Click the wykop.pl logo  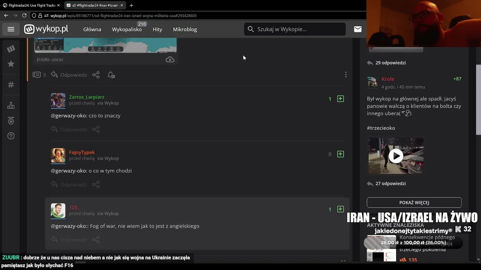pos(46,29)
